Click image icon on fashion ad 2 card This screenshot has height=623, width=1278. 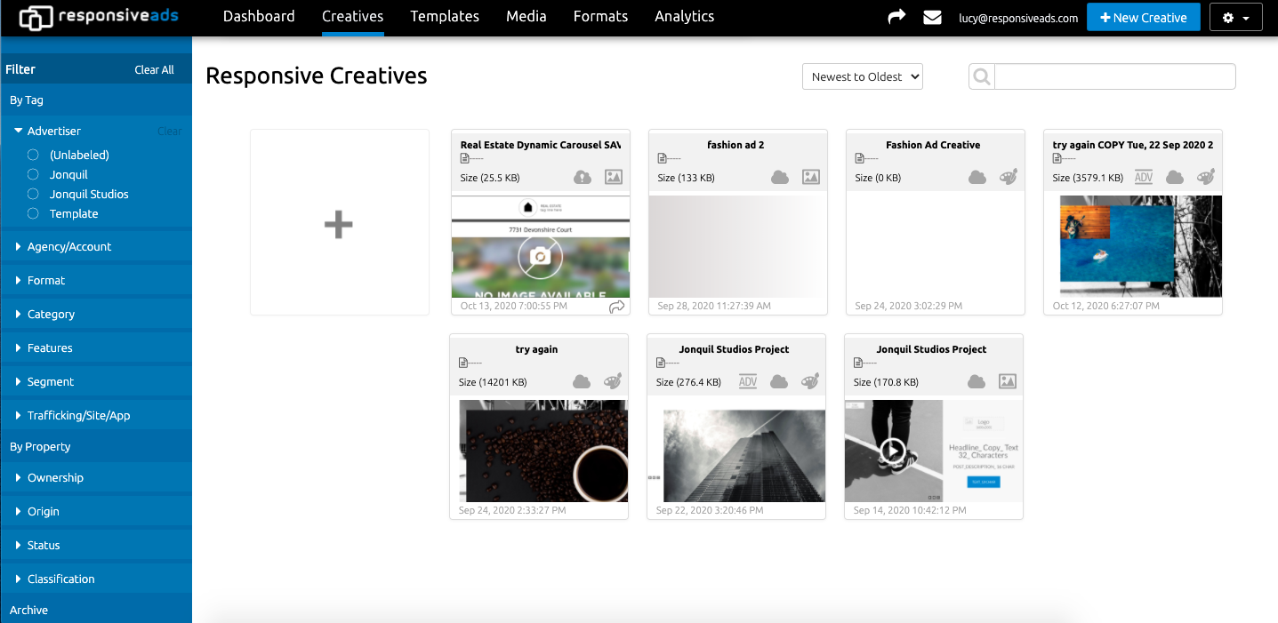pos(810,177)
